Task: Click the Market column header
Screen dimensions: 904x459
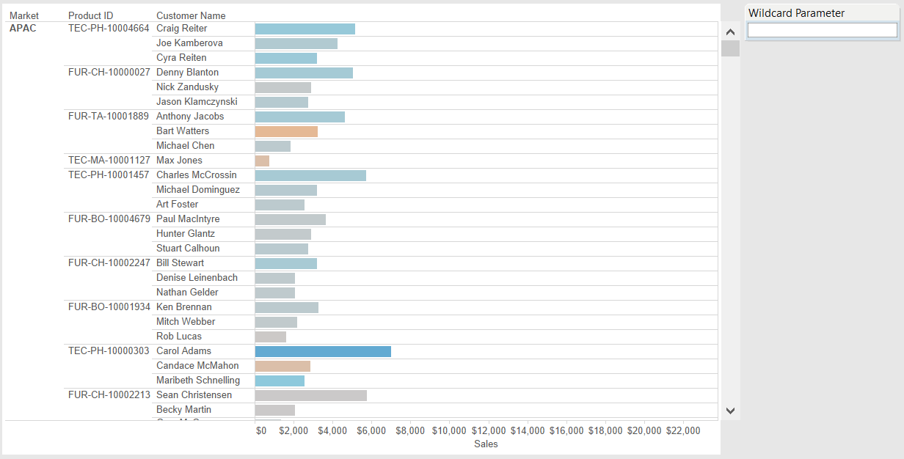Action: [24, 15]
